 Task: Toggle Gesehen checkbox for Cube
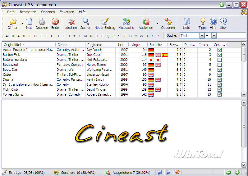(x=219, y=74)
